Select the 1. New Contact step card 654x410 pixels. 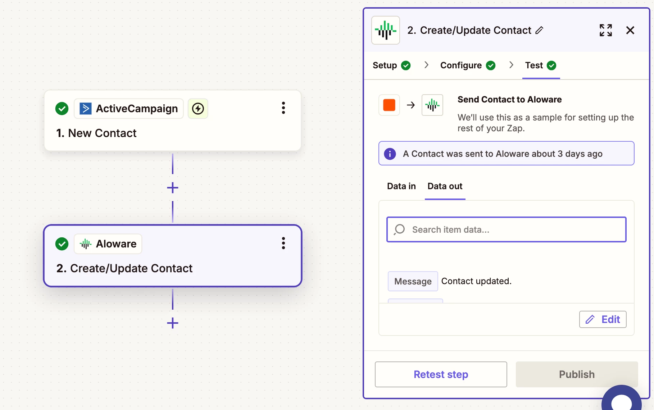pyautogui.click(x=173, y=120)
